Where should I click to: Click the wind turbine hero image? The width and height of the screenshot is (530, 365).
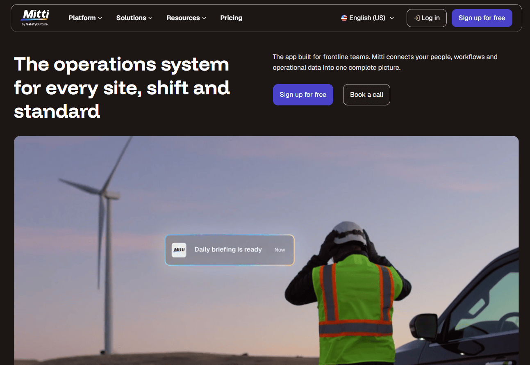coord(266,250)
